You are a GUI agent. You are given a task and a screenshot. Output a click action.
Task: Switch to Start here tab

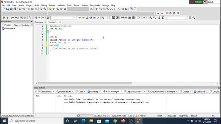point(39,22)
